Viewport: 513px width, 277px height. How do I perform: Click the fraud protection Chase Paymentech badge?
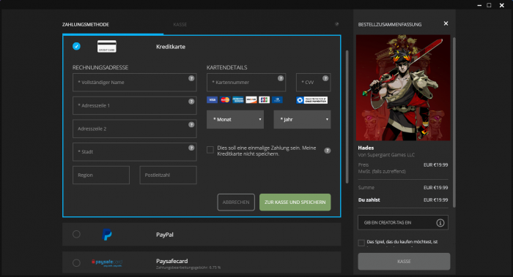point(311,100)
